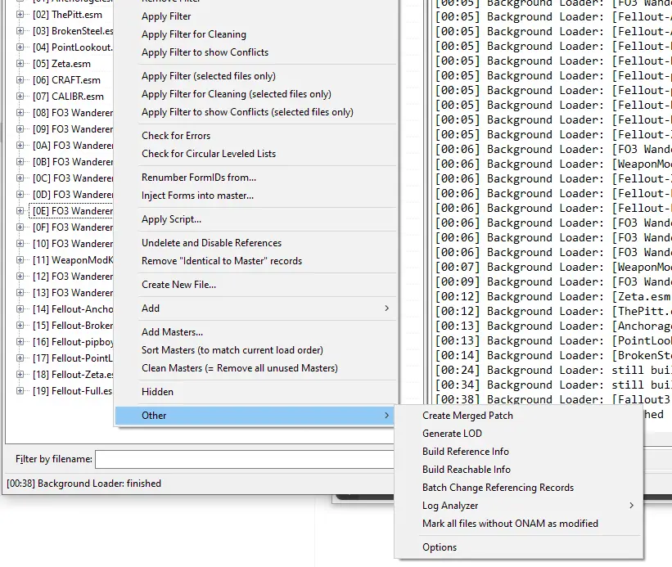Click status text 'Background Loader: finished'
Image resolution: width=672 pixels, height=567 pixels.
click(99, 484)
